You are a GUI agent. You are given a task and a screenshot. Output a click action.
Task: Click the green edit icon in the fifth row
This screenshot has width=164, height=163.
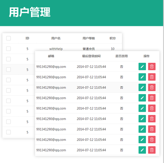[142, 108]
